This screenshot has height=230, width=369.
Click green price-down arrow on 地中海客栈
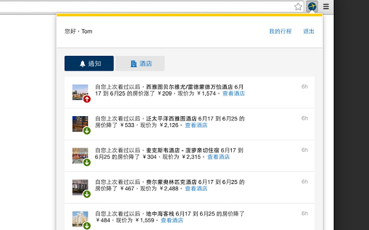click(x=87, y=226)
